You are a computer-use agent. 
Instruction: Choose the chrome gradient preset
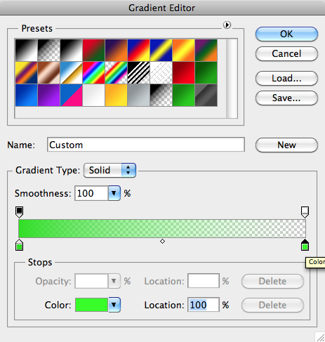(x=71, y=72)
